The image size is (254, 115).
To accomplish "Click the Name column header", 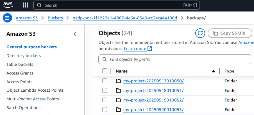I will [122, 71].
